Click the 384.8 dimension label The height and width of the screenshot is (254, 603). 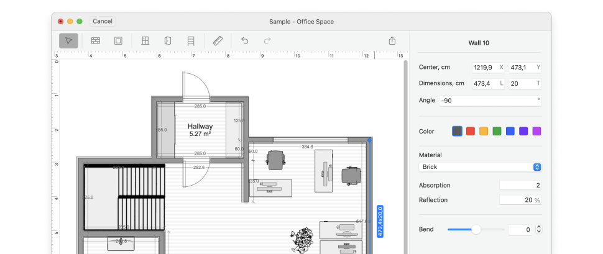point(307,147)
